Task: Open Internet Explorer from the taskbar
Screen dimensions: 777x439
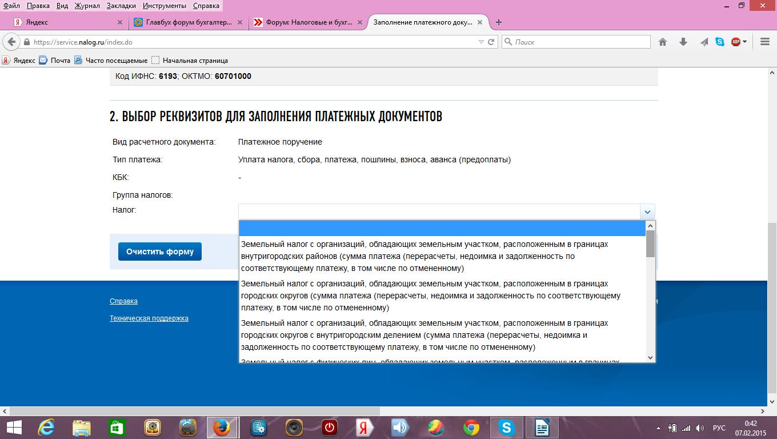Action: click(x=46, y=427)
